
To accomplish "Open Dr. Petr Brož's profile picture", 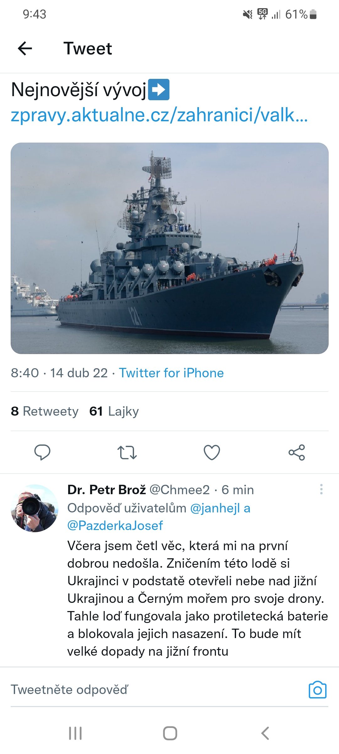I will click(x=35, y=508).
